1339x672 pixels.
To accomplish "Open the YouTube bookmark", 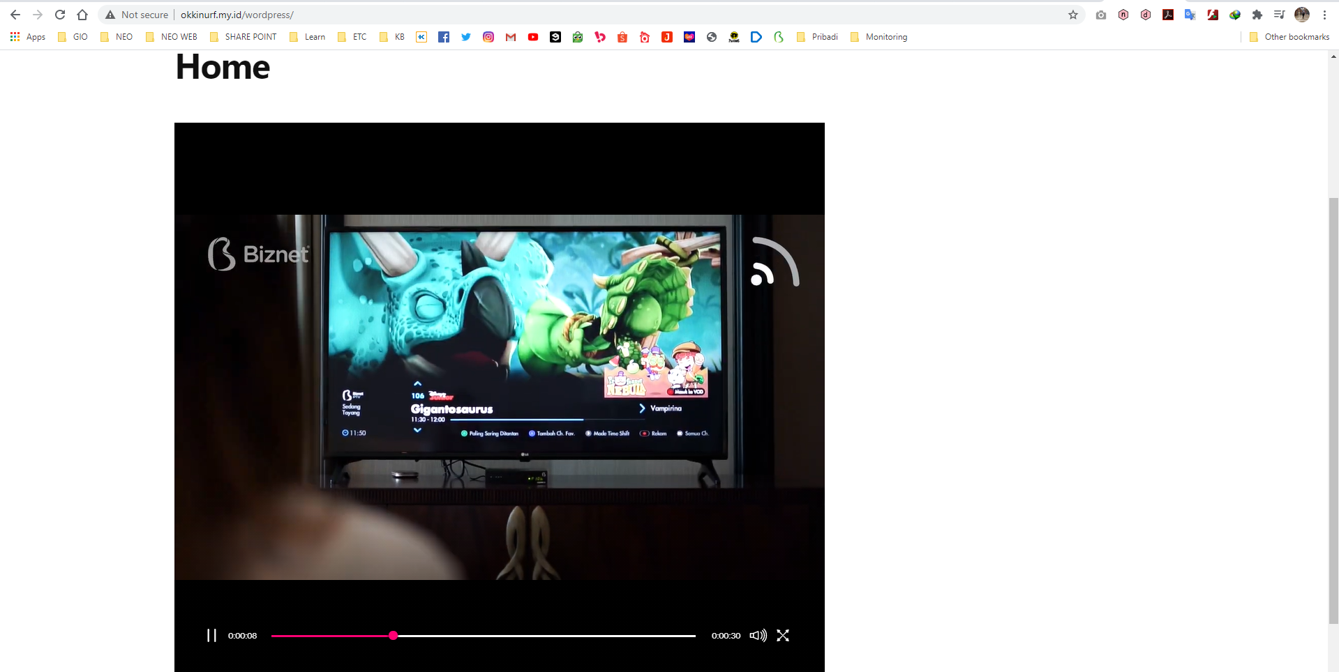I will (533, 37).
